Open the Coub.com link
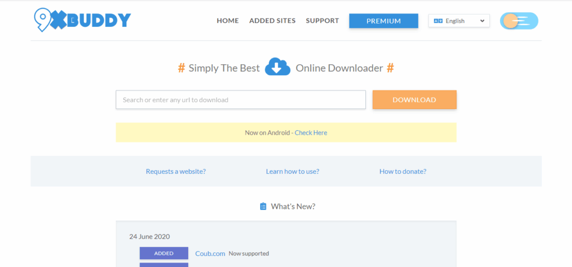 click(210, 254)
